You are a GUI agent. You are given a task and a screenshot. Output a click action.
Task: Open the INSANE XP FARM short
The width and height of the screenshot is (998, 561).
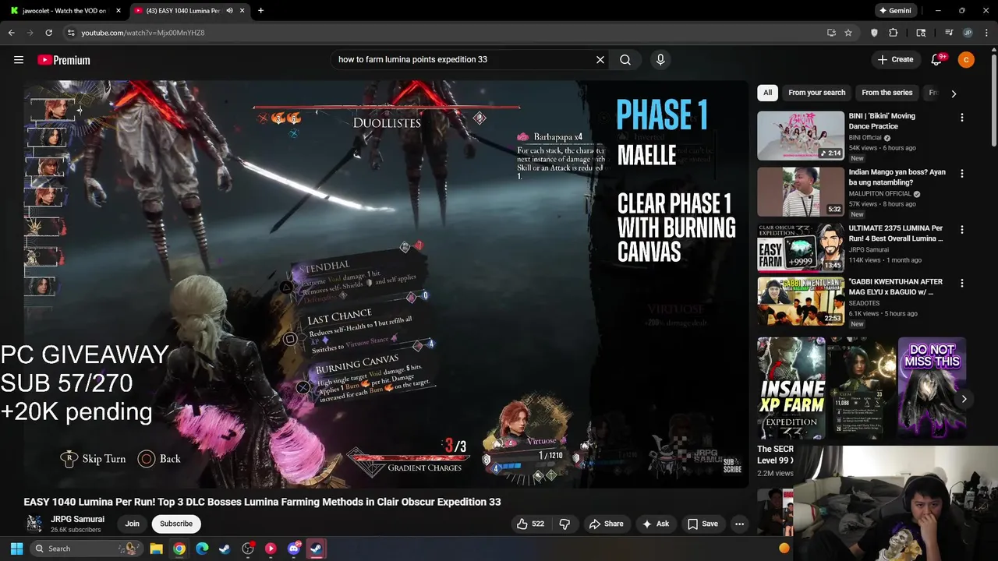[x=791, y=388]
